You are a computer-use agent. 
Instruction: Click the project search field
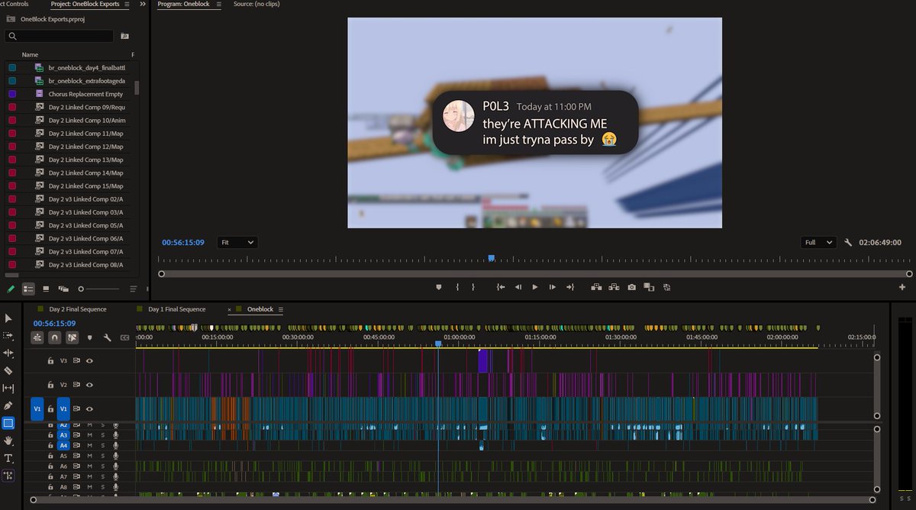[60, 36]
